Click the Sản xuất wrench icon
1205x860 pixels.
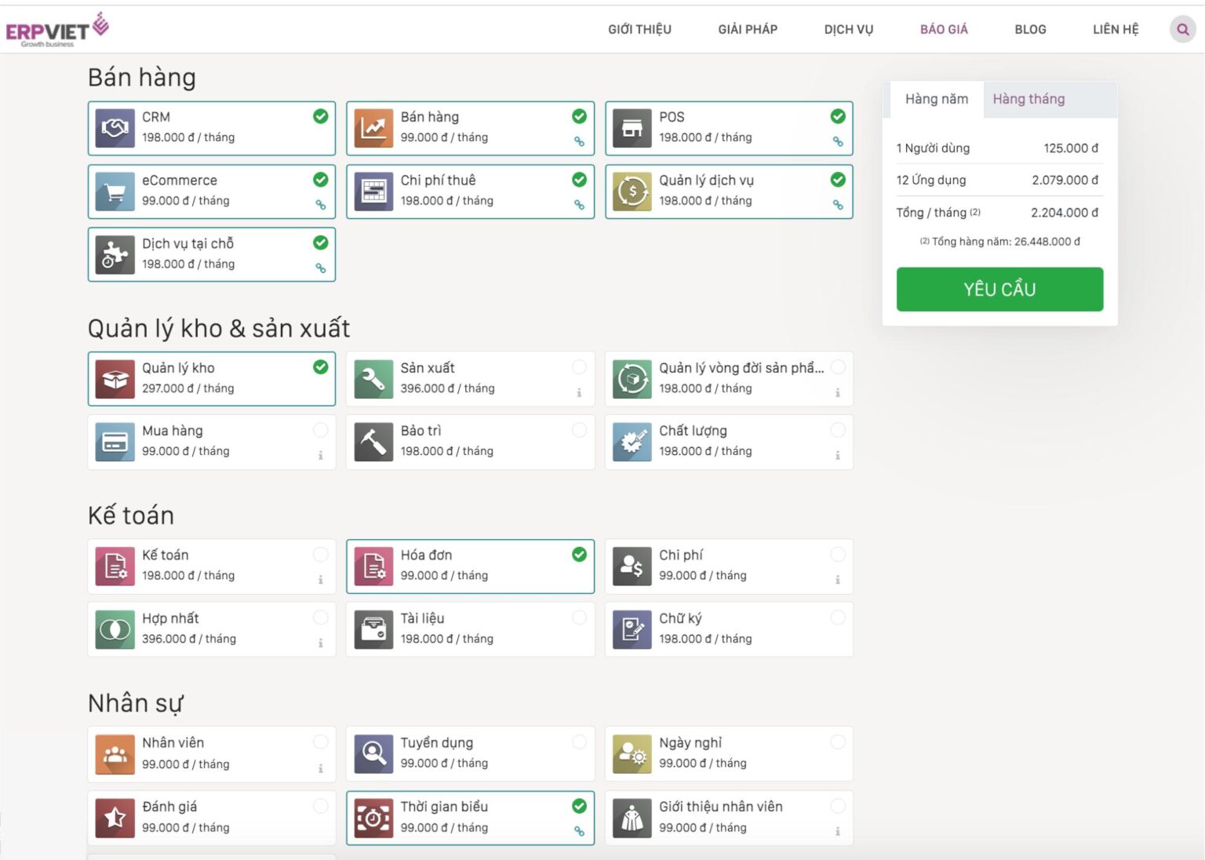pyautogui.click(x=373, y=379)
